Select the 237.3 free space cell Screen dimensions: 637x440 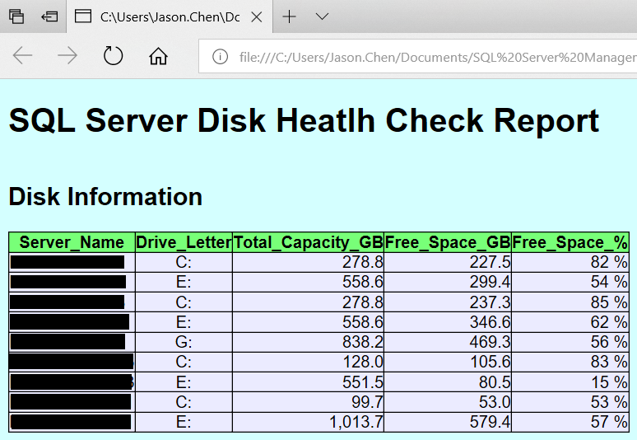click(x=448, y=302)
